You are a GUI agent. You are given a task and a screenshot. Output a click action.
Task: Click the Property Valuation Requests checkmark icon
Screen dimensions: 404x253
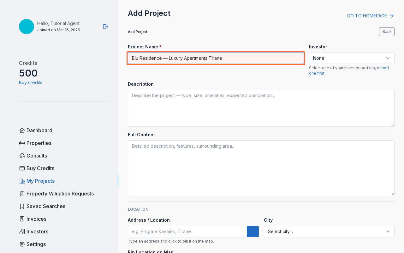[x=21, y=194]
